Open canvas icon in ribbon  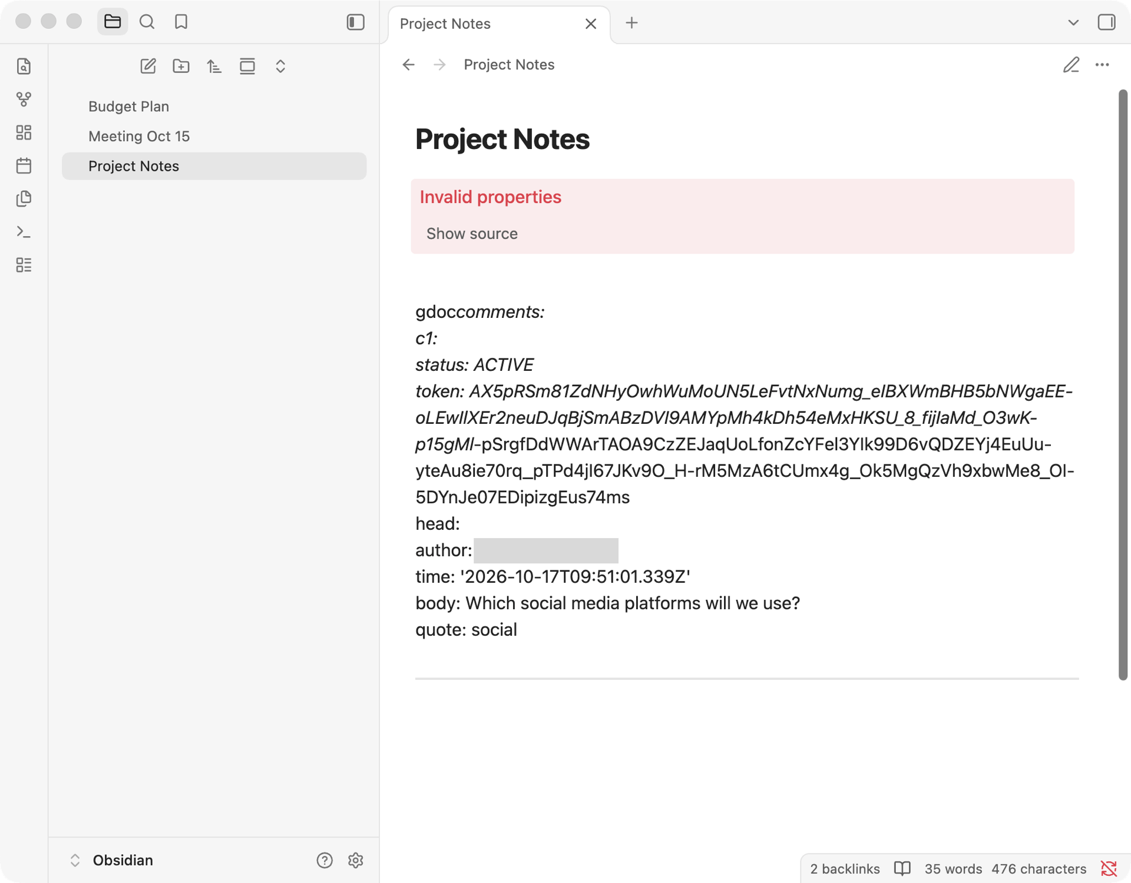click(x=24, y=132)
